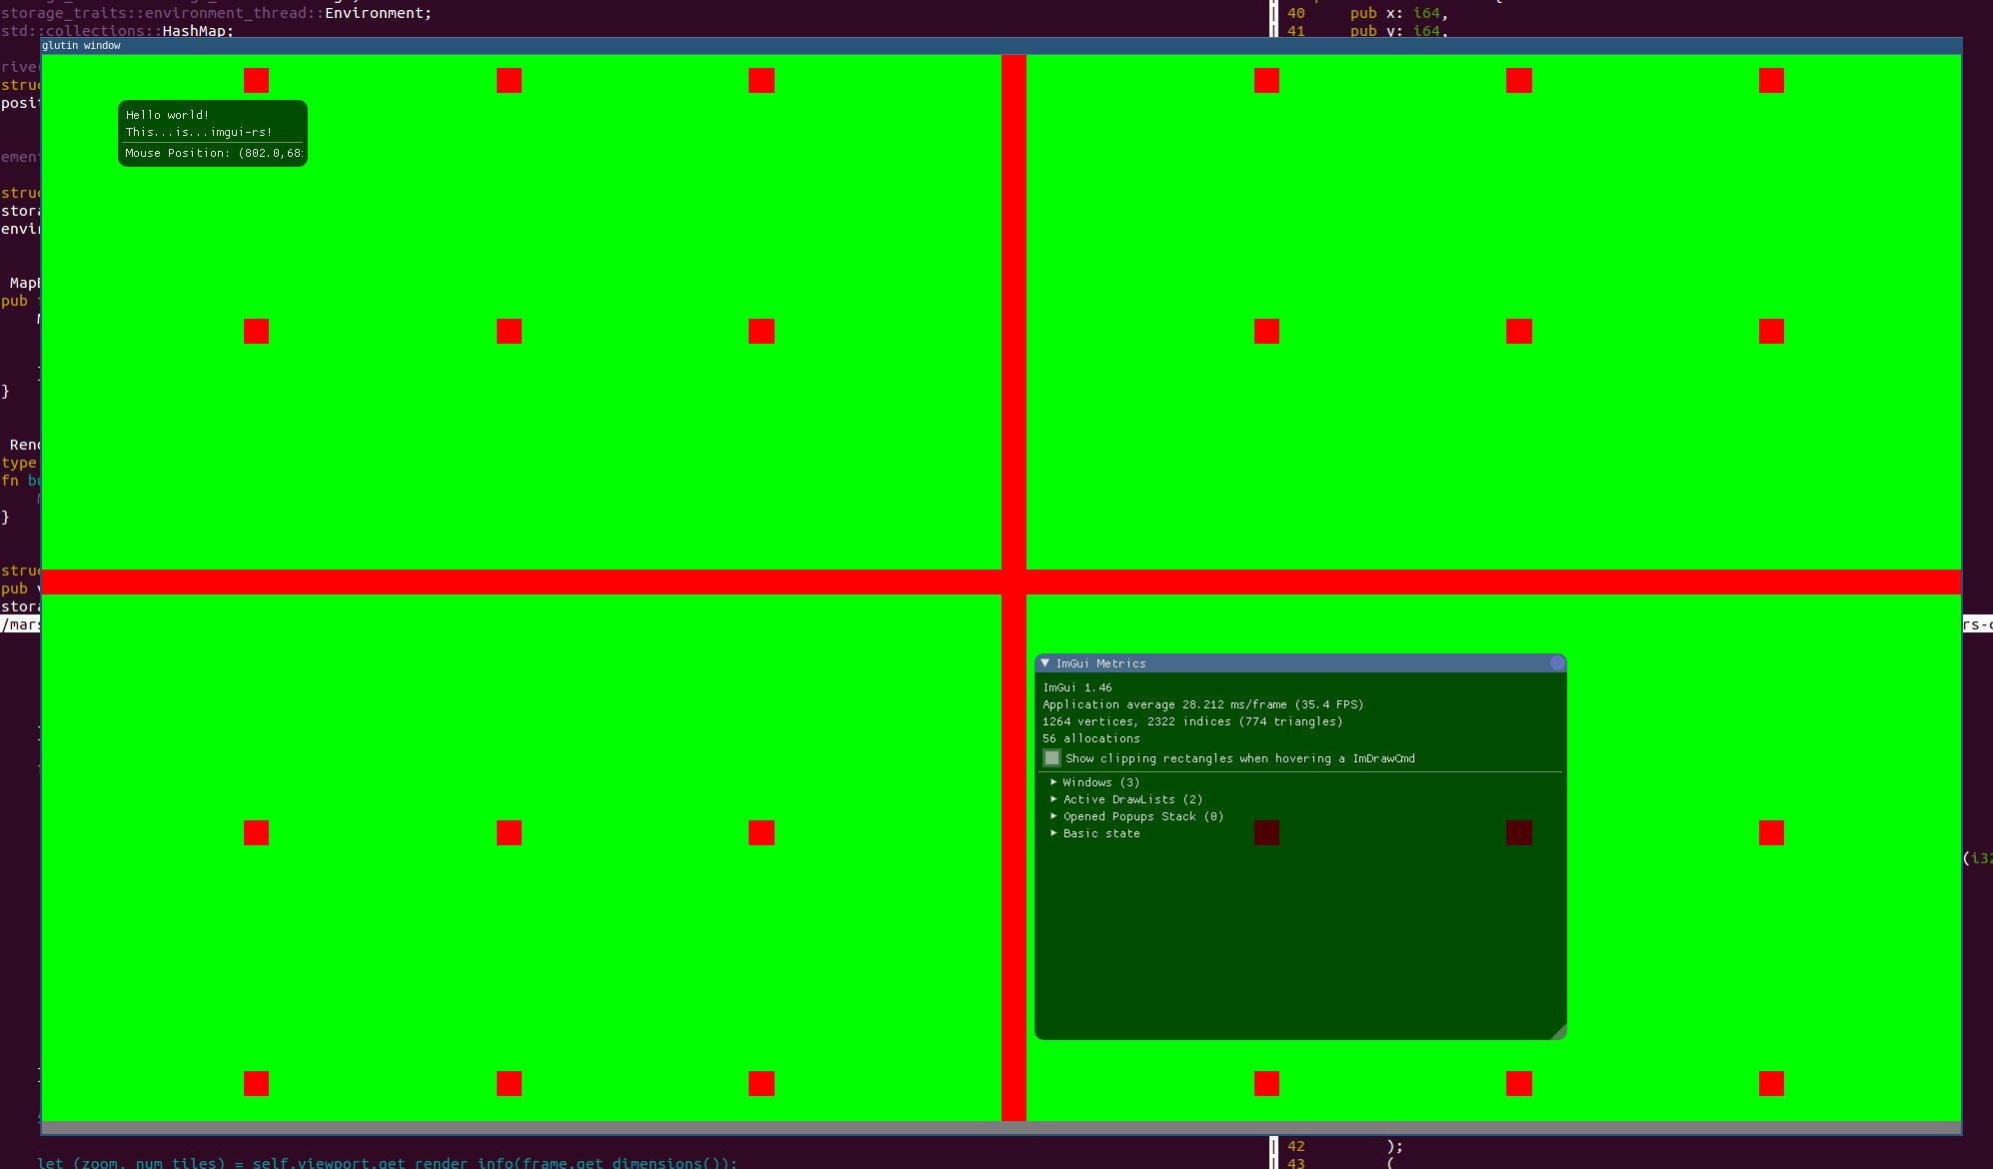Expand the Windows (3) tree node
Screen dimensions: 1993x1169
1054,782
